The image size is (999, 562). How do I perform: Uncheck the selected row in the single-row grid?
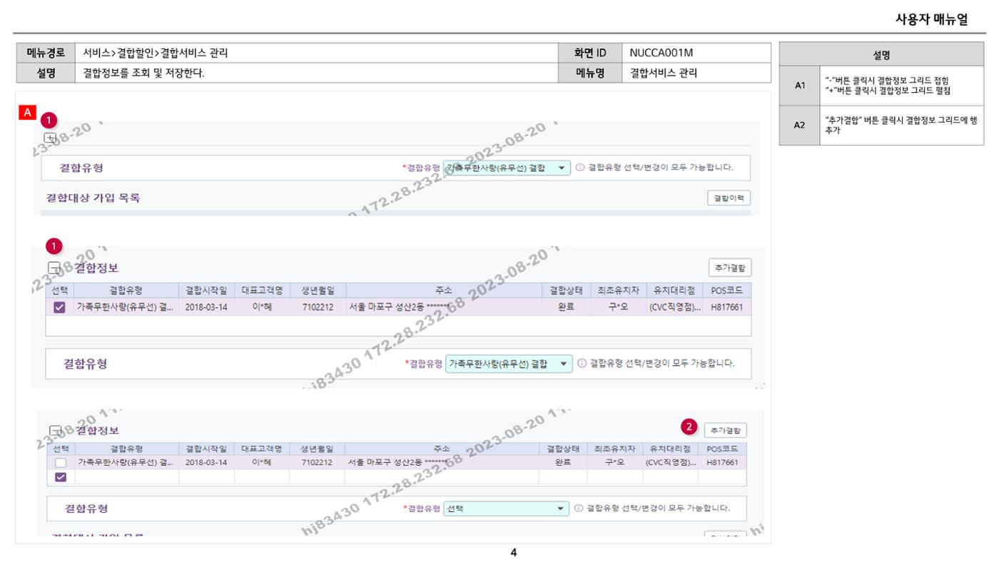tap(59, 307)
